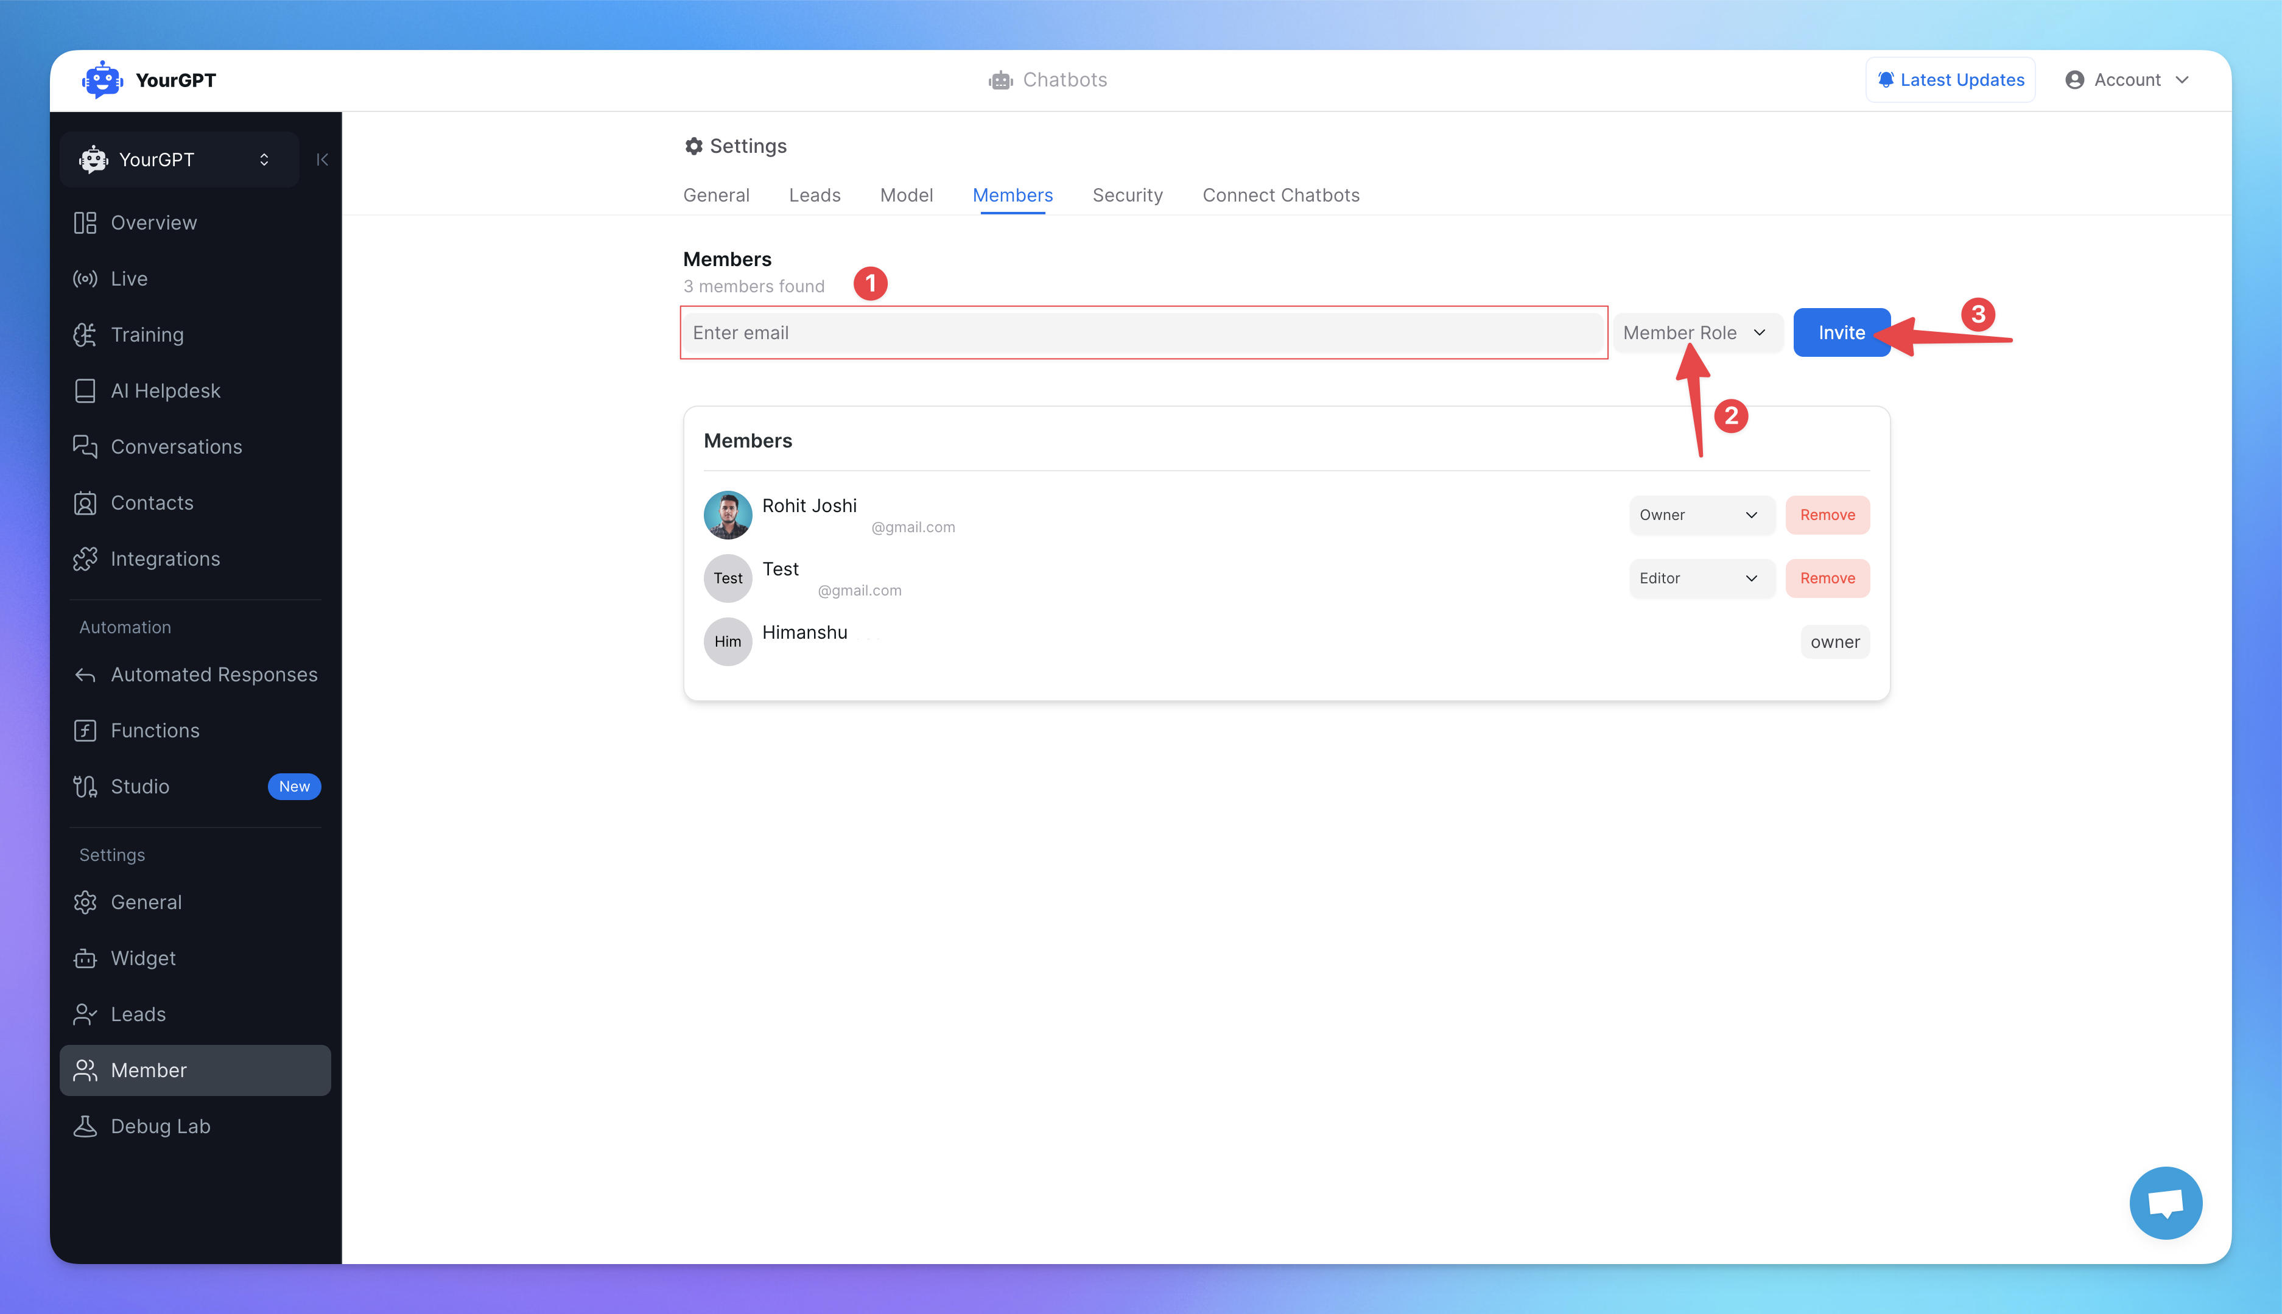Open Widget settings in the sidebar
The width and height of the screenshot is (2282, 1314).
coord(195,958)
